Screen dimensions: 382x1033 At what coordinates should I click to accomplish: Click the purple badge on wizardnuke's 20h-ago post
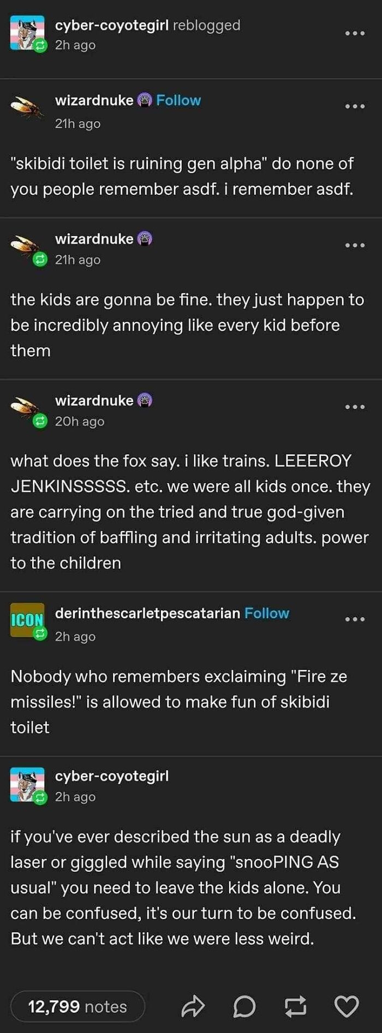tap(144, 400)
